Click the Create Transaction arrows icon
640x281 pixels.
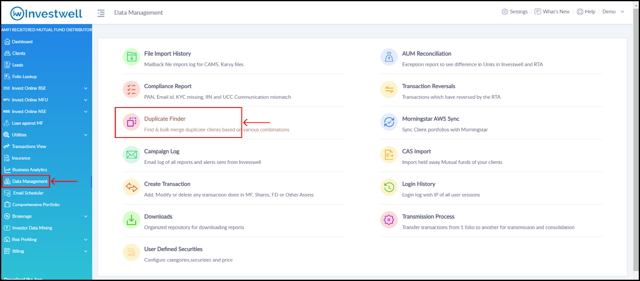[x=131, y=187]
